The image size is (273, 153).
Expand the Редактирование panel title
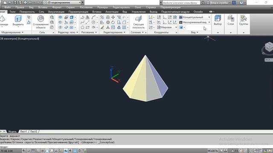point(114,32)
